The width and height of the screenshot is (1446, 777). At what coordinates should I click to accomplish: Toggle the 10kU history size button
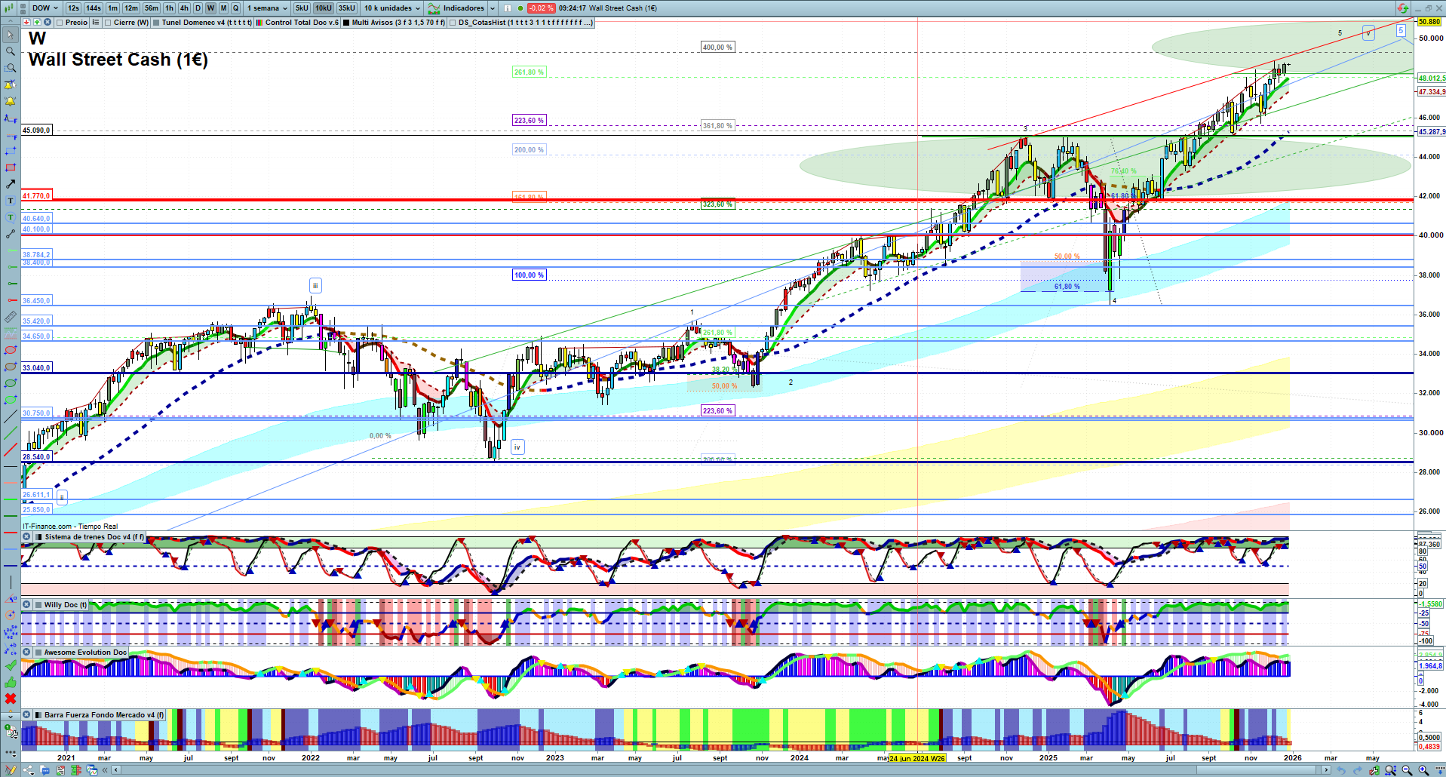tap(324, 8)
